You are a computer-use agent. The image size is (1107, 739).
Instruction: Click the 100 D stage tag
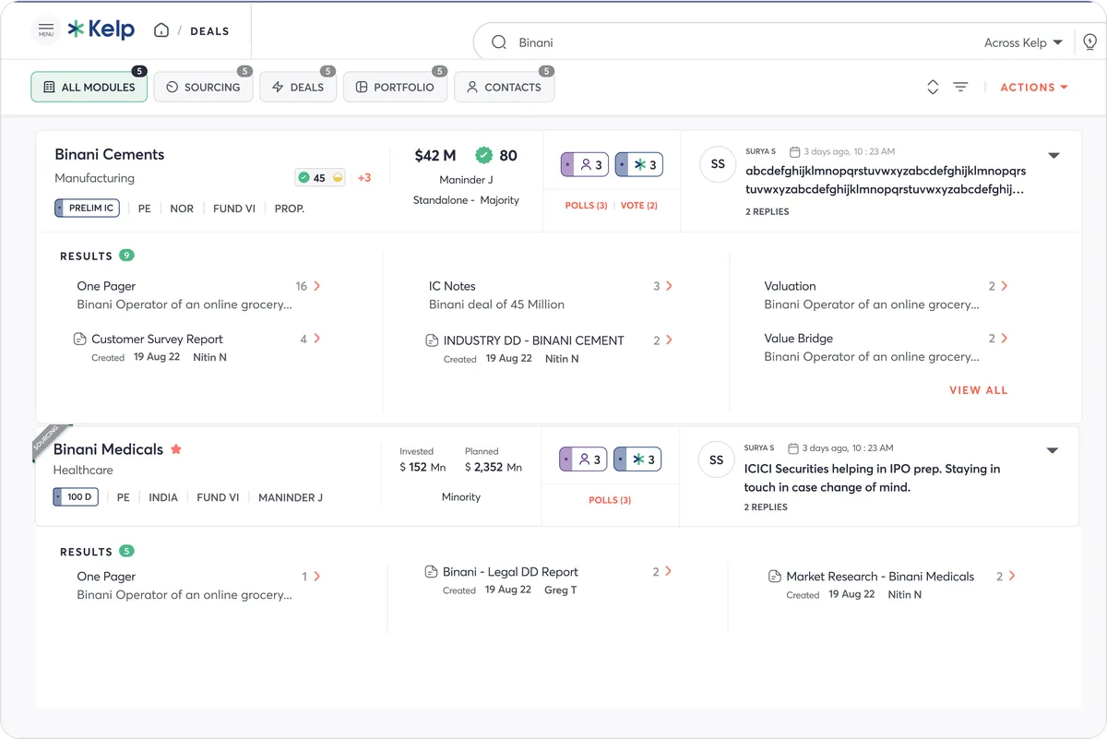(x=76, y=497)
